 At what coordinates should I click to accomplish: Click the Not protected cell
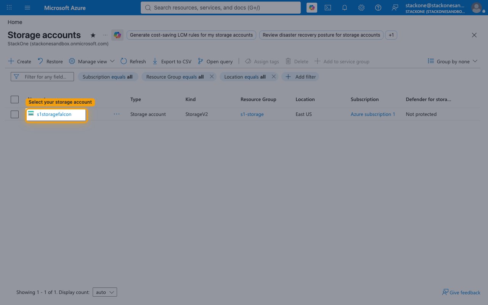click(421, 114)
